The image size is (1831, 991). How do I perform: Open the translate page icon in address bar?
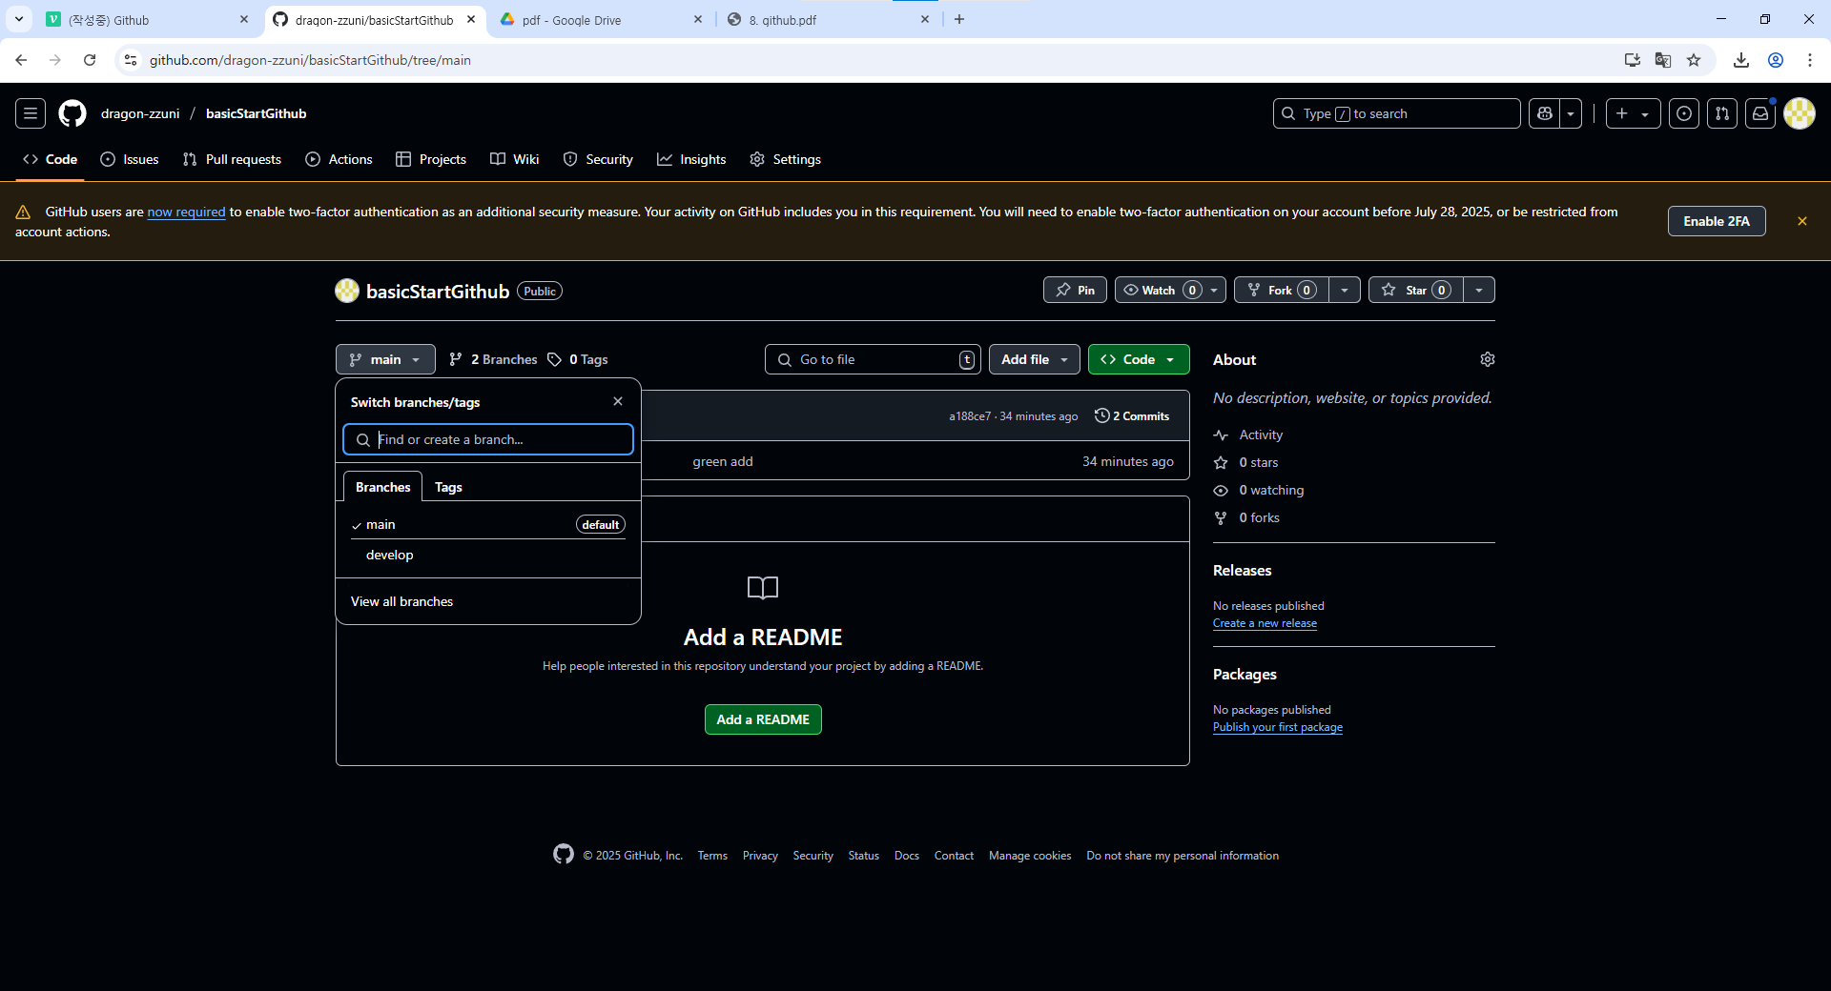1663,60
